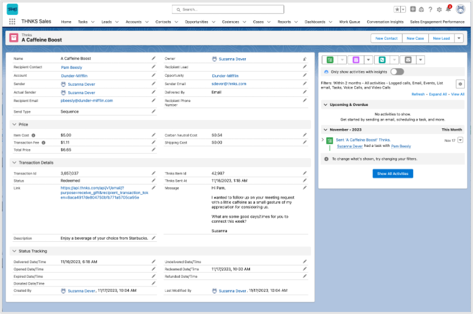Create a new task from the activity composer
473x314 pixels.
pyautogui.click(x=330, y=59)
